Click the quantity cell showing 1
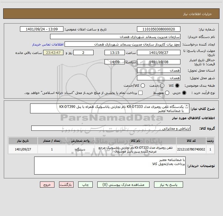 [52, 149]
